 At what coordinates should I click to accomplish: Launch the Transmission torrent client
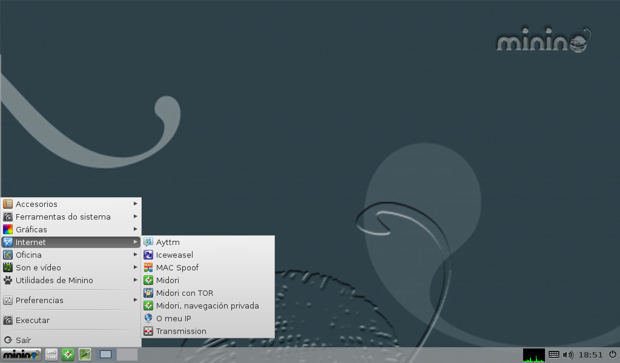click(x=208, y=331)
